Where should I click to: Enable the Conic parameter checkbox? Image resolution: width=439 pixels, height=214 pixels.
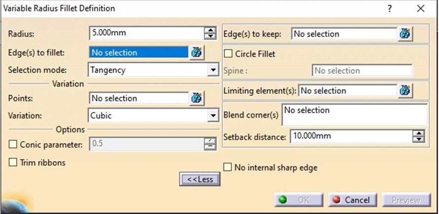click(13, 144)
